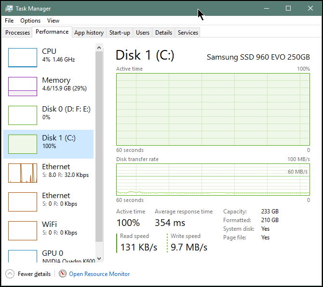Open the File menu
This screenshot has height=287, width=323.
pos(9,21)
